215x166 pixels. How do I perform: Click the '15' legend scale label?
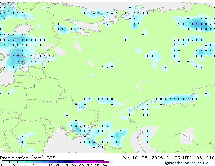pyautogui.click(x=50, y=165)
